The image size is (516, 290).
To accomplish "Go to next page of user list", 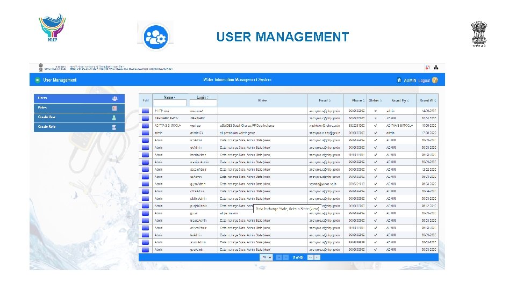I will pos(310,257).
